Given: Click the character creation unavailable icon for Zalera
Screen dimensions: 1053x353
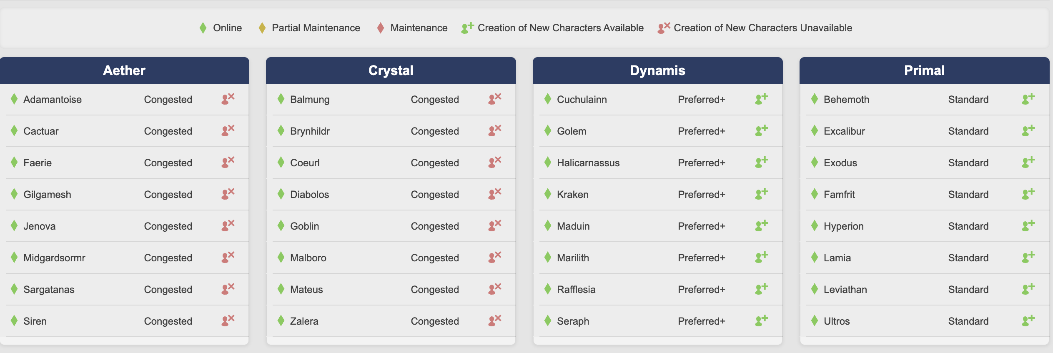Looking at the screenshot, I should click(495, 320).
